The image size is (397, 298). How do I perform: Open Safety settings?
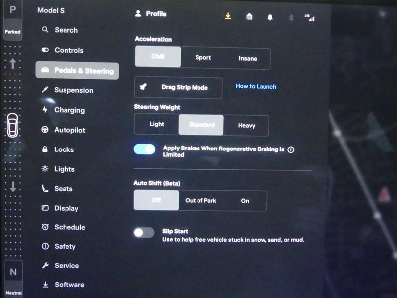coord(59,246)
